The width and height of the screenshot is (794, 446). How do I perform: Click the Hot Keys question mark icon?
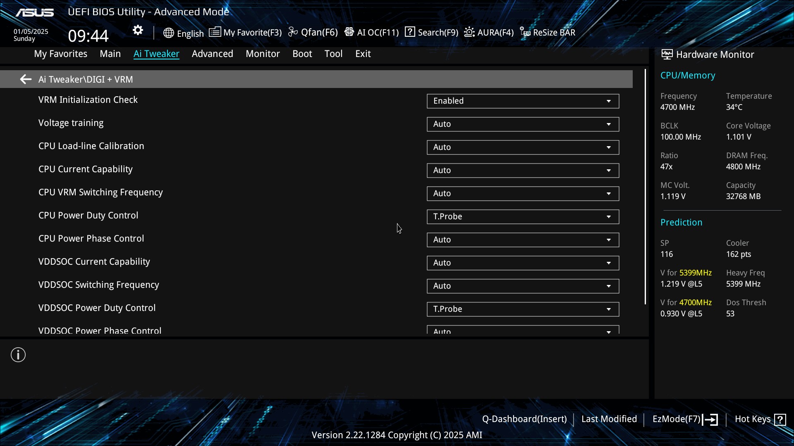(780, 420)
